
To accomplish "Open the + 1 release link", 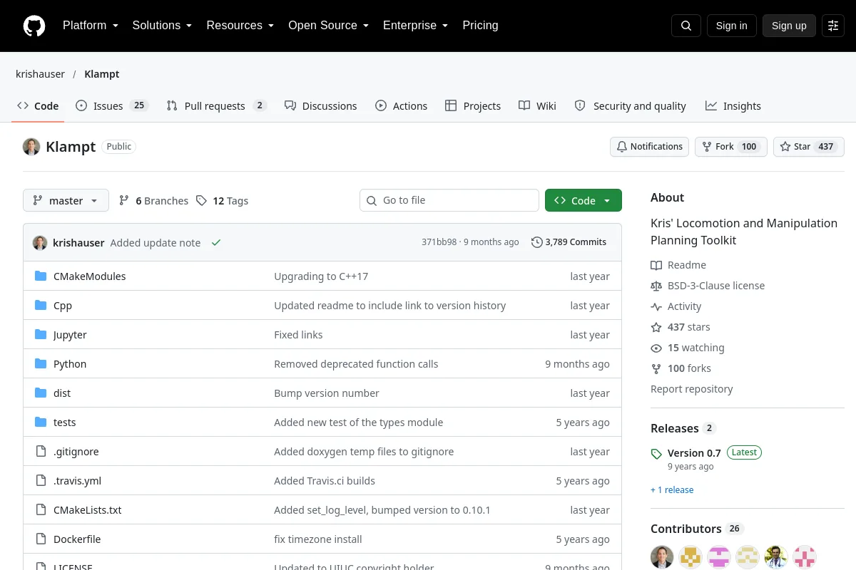I will tap(672, 490).
